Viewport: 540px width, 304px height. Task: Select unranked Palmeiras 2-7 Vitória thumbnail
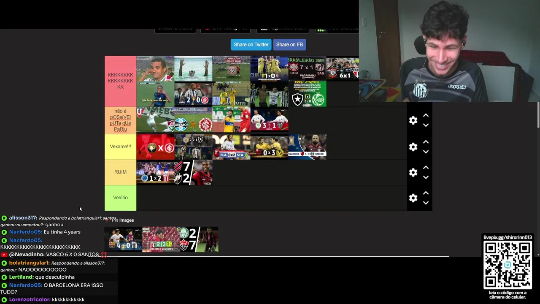pyautogui.click(x=199, y=239)
